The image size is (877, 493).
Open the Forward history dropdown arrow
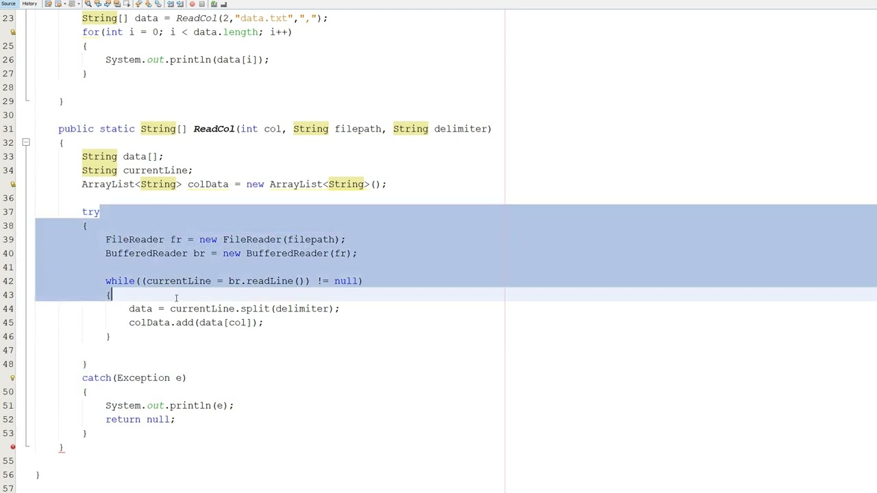[x=79, y=3]
